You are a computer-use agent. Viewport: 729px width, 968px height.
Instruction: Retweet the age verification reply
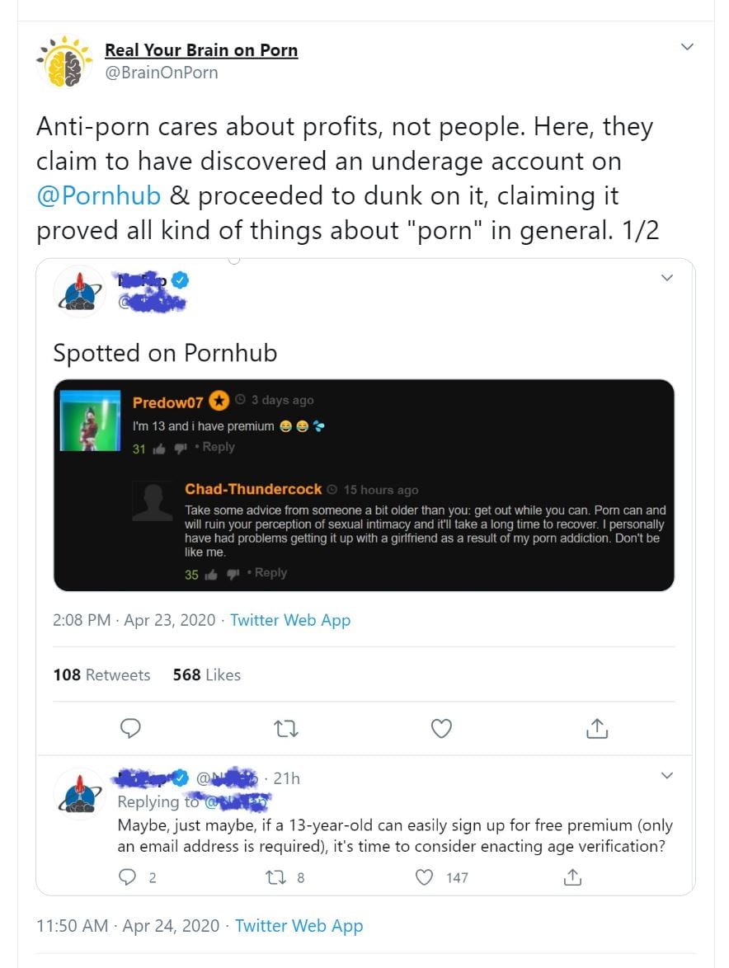pyautogui.click(x=278, y=877)
